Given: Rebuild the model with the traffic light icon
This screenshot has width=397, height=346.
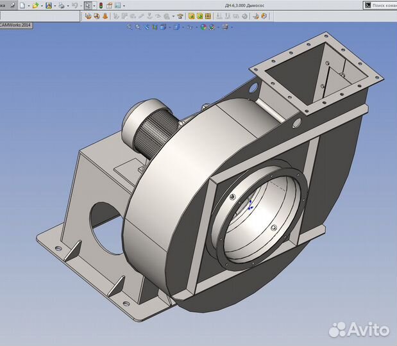Looking at the screenshot, I should 101,5.
